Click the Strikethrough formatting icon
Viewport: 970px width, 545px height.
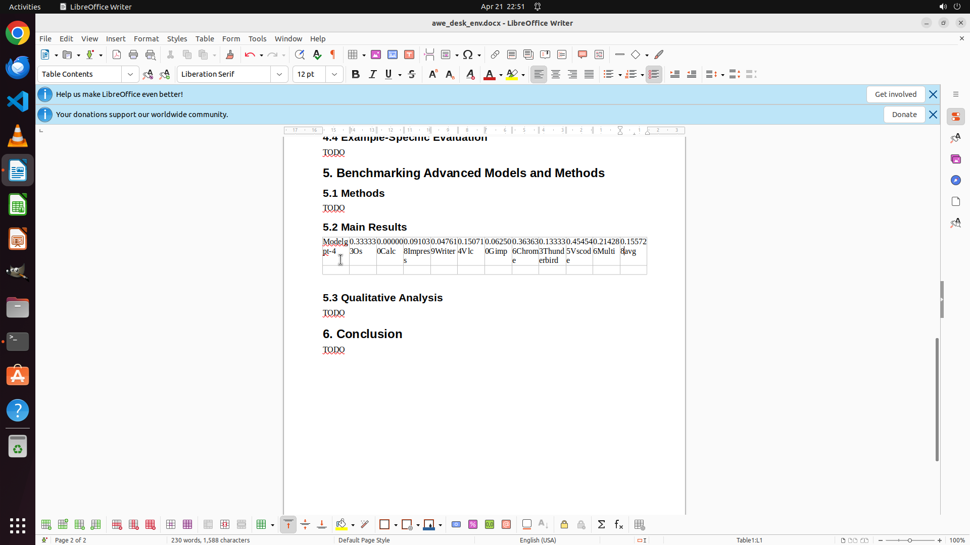pyautogui.click(x=412, y=74)
